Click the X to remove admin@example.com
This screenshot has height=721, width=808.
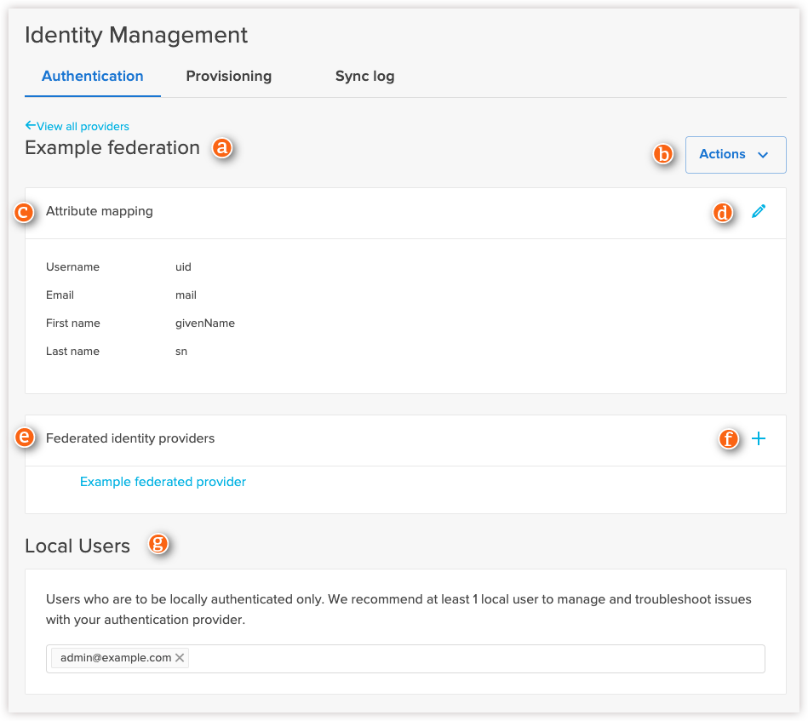180,657
